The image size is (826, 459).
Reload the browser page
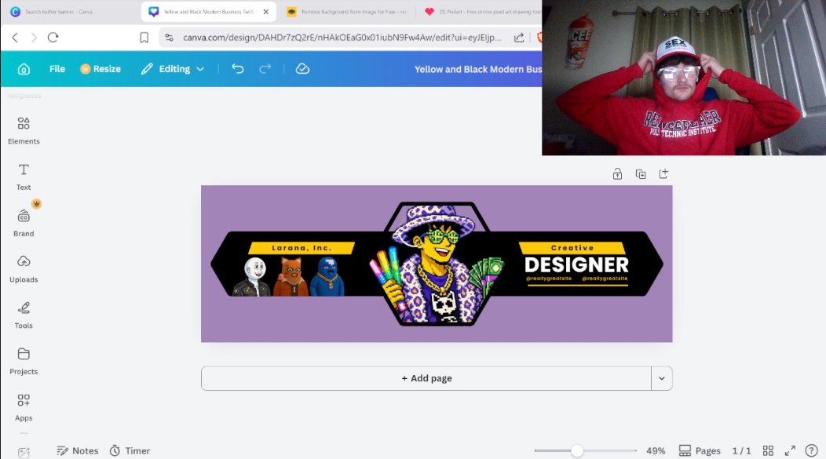click(x=53, y=38)
